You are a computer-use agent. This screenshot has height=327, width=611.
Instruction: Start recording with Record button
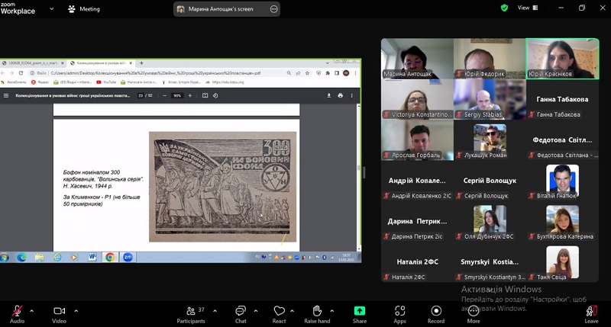(436, 314)
